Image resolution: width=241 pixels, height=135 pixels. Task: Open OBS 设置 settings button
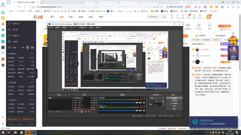click(174, 106)
